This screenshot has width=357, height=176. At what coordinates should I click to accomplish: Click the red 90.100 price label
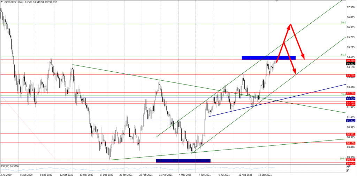pyautogui.click(x=351, y=143)
